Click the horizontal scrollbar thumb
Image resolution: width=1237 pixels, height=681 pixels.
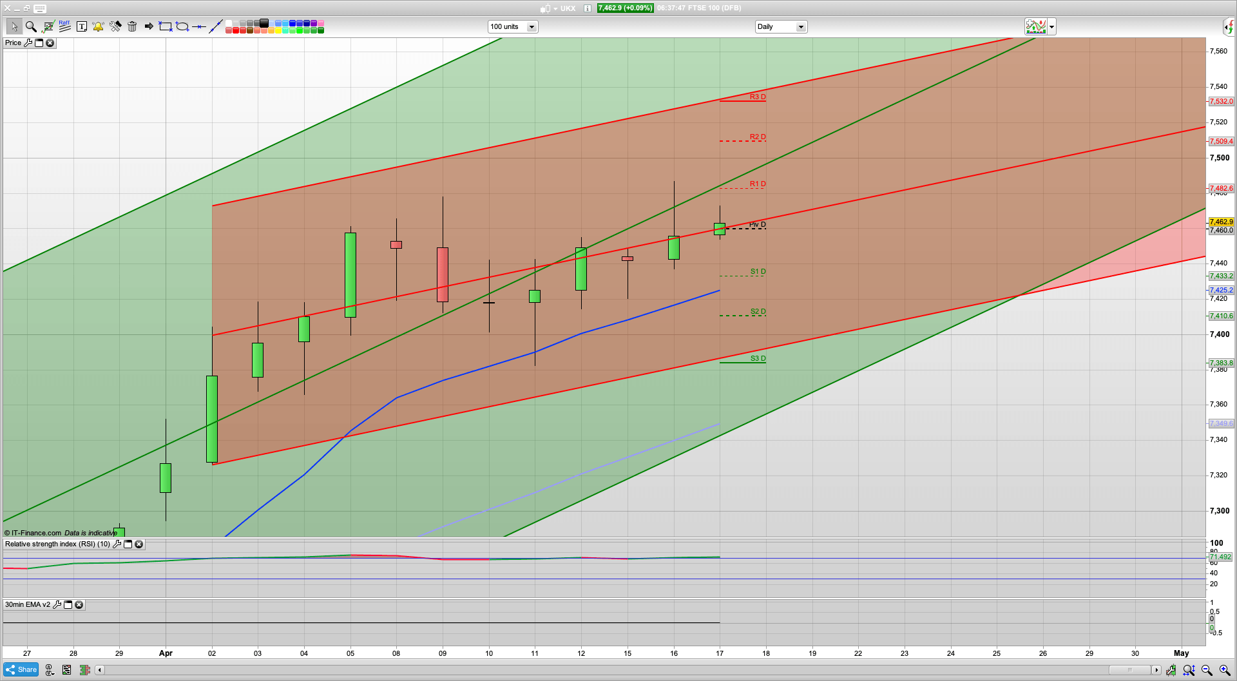[x=1129, y=670]
